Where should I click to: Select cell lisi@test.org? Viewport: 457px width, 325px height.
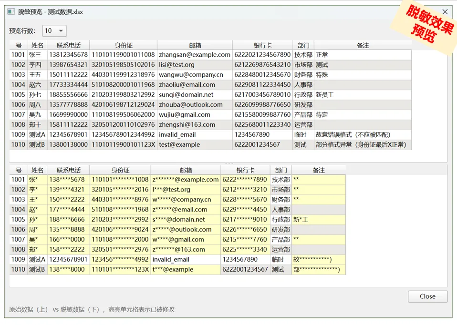pos(195,65)
